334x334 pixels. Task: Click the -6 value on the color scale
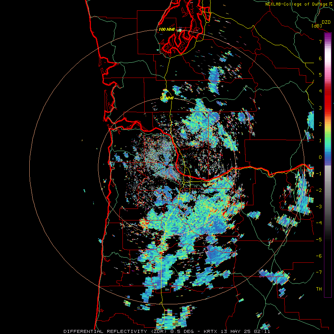[319, 256]
